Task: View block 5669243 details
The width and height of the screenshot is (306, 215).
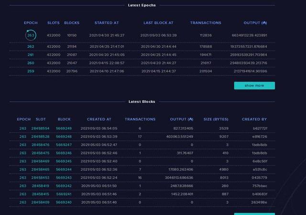Action: tap(64, 178)
